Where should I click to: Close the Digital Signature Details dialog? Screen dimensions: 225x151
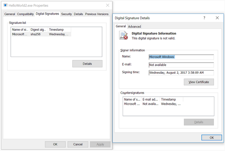(217, 18)
